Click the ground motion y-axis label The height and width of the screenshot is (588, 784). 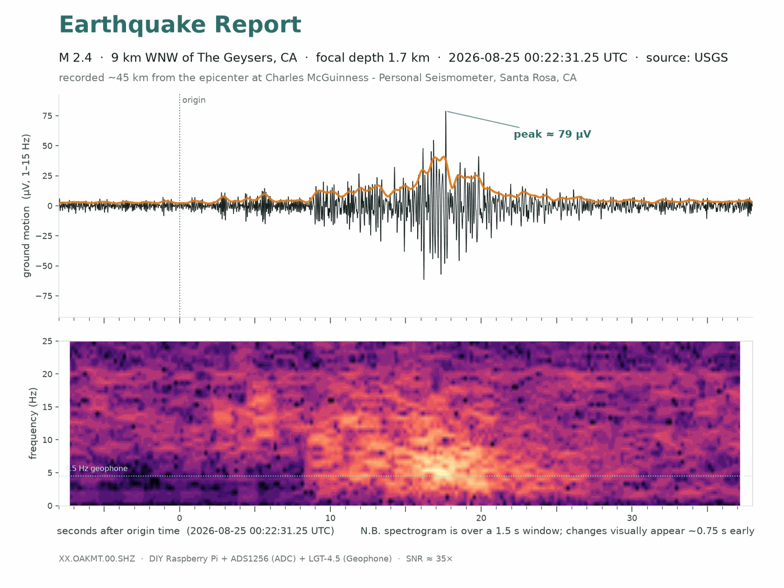click(26, 206)
